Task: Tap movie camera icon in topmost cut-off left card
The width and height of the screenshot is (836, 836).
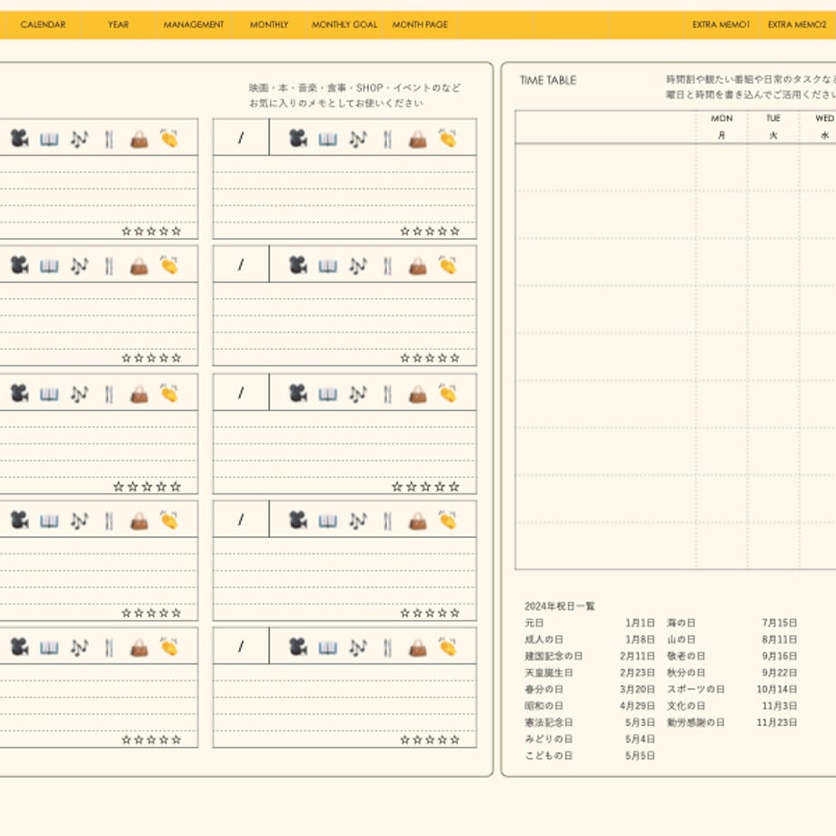Action: point(20,139)
